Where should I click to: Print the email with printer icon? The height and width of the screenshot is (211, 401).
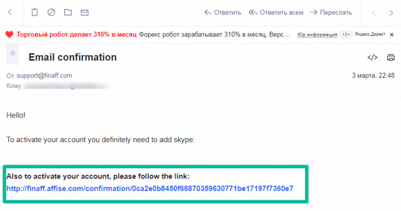(x=391, y=57)
